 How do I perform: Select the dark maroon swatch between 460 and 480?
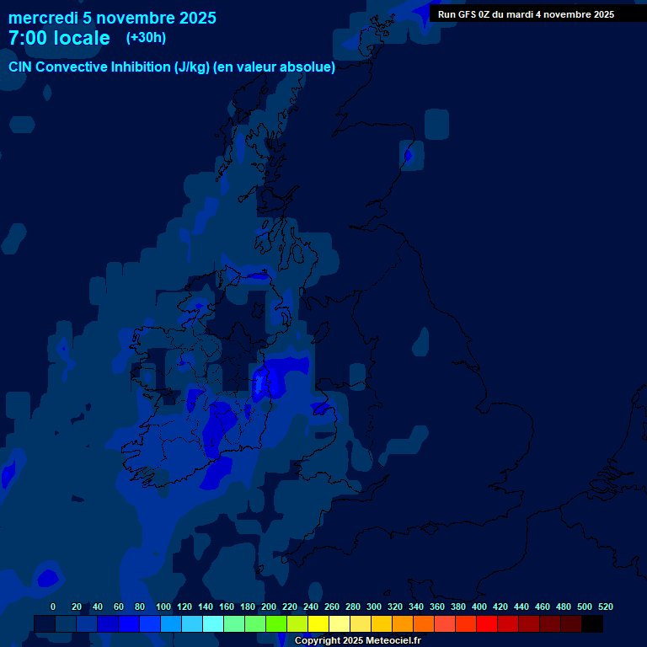550,623
